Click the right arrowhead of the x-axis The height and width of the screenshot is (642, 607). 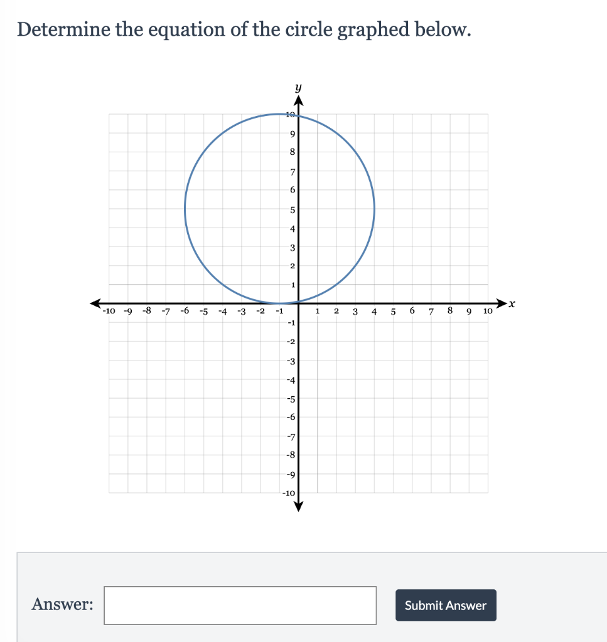[502, 303]
